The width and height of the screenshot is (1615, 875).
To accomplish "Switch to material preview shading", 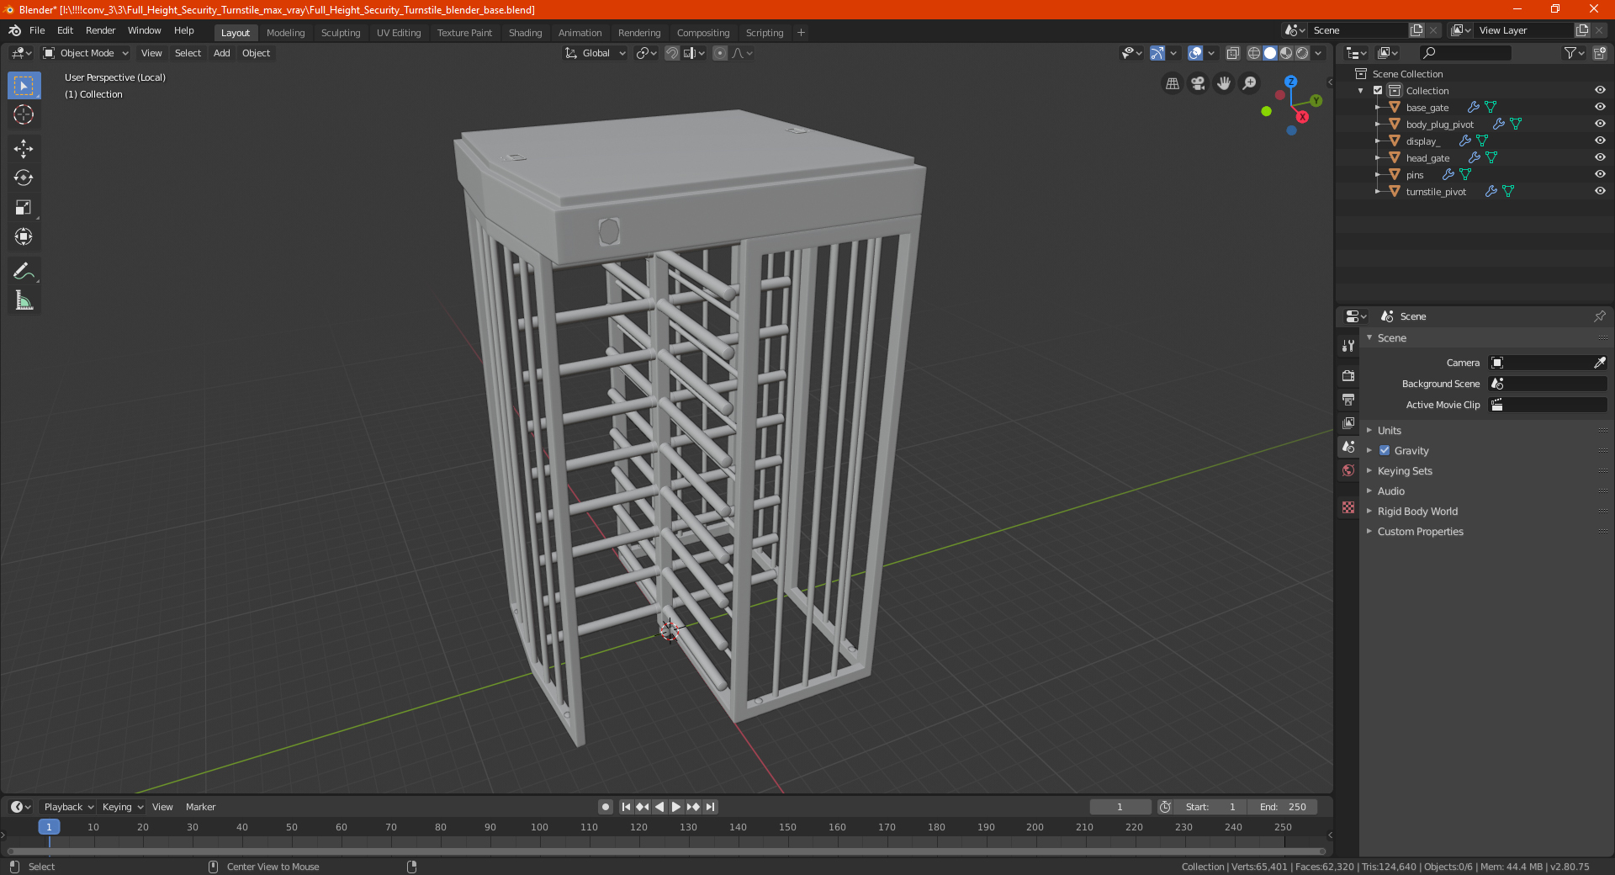I will (x=1286, y=53).
